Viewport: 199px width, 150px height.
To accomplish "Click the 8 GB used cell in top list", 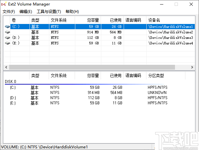I will 118,38.
